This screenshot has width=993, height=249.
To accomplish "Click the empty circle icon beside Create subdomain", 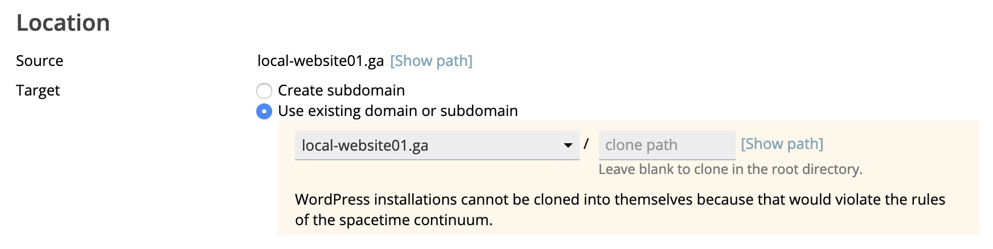I will 264,91.
